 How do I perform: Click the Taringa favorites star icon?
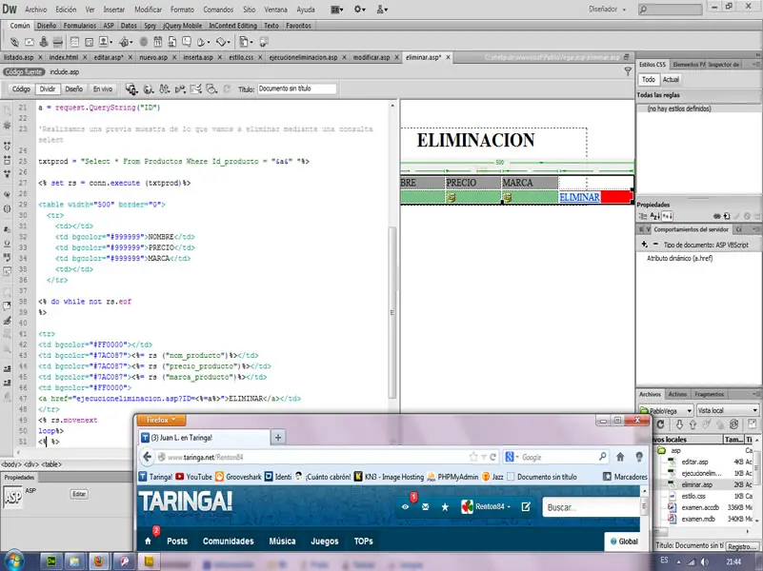point(445,506)
